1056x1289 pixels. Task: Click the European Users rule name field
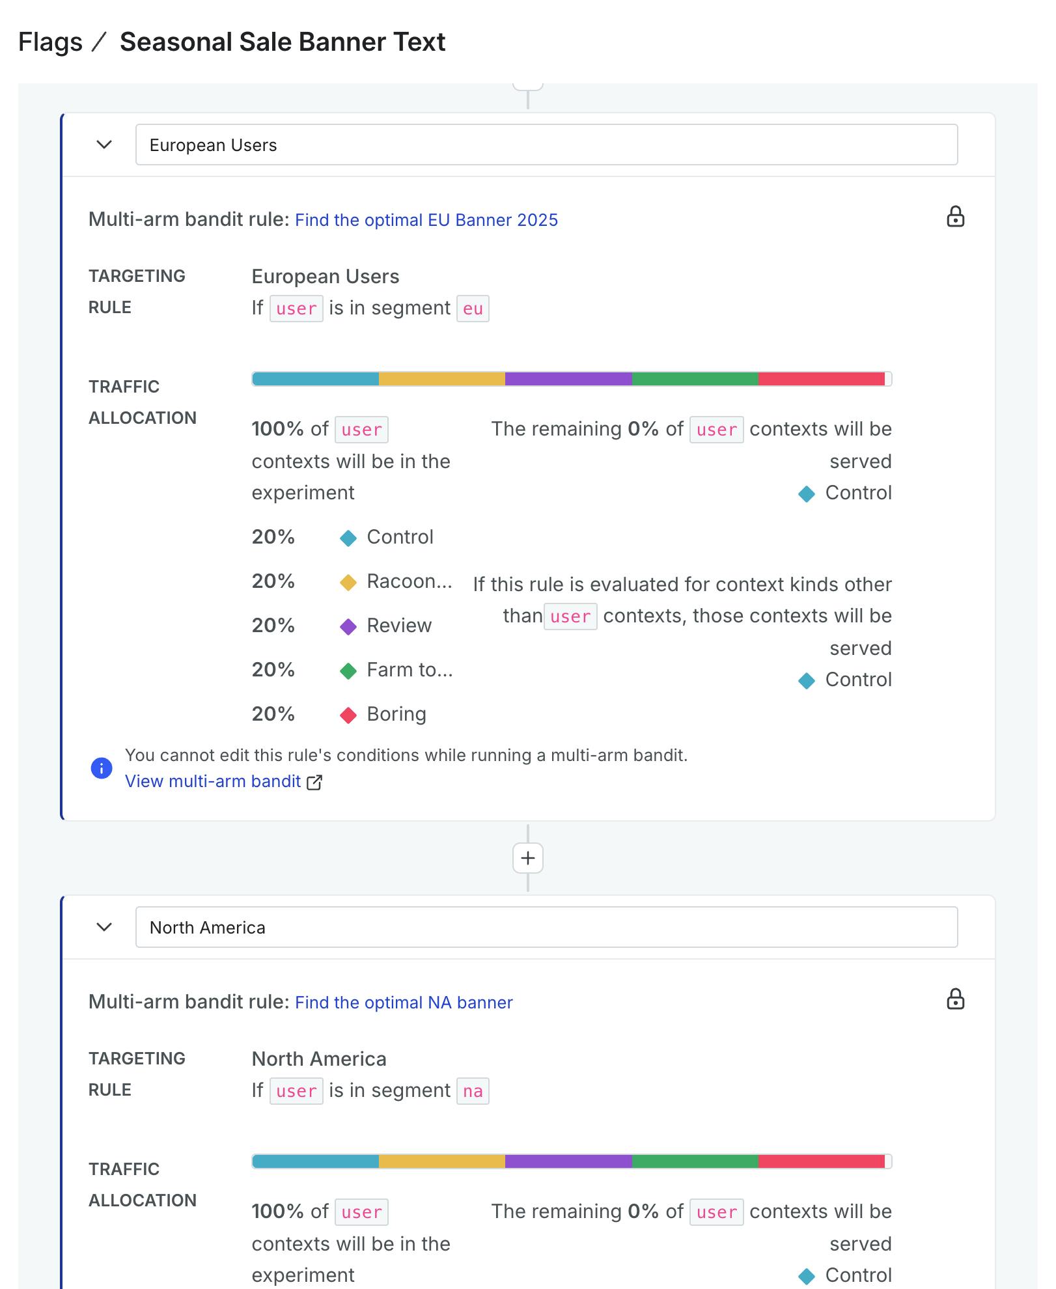point(546,145)
